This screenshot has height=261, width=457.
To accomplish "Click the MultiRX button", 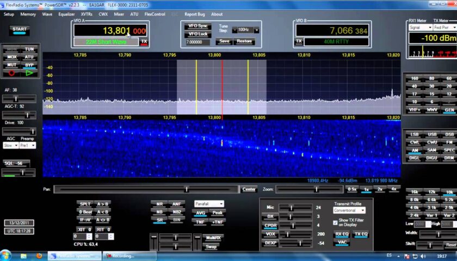I will 213,238.
